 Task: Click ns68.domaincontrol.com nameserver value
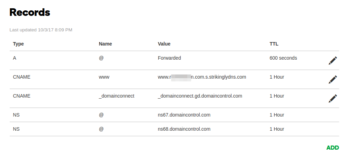click(184, 129)
